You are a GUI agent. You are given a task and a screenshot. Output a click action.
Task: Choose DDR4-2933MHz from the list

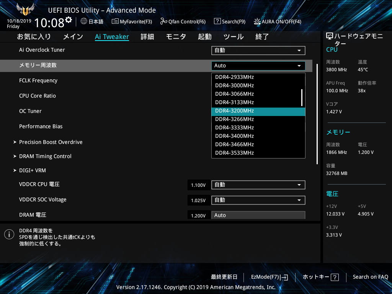[258, 77]
